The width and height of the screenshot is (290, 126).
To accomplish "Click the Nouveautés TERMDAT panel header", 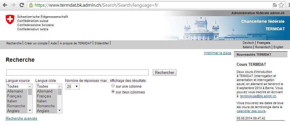I will click(x=261, y=54).
